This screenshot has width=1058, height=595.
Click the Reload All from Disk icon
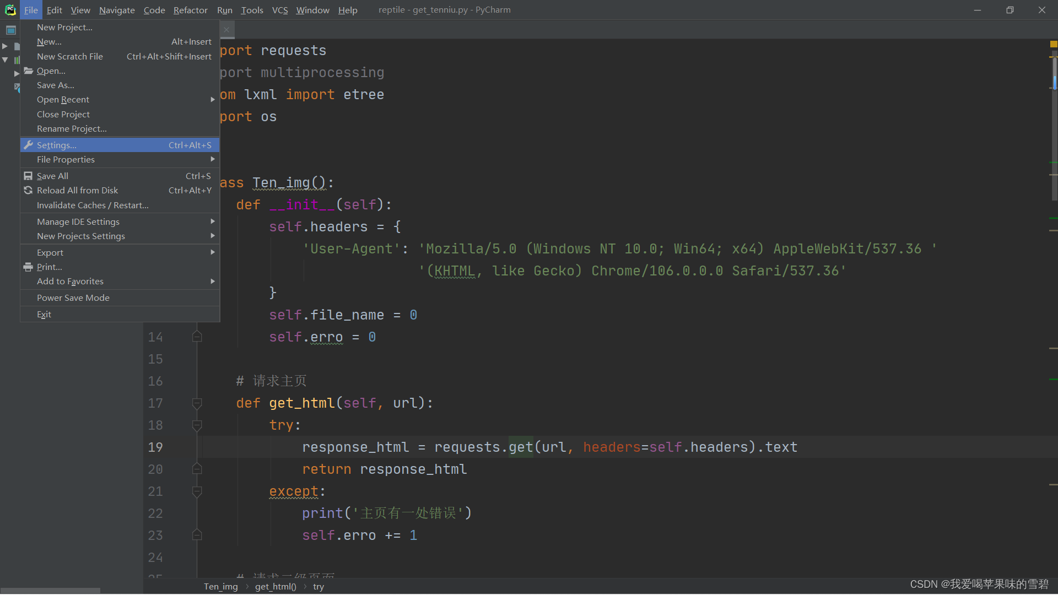[x=28, y=190]
